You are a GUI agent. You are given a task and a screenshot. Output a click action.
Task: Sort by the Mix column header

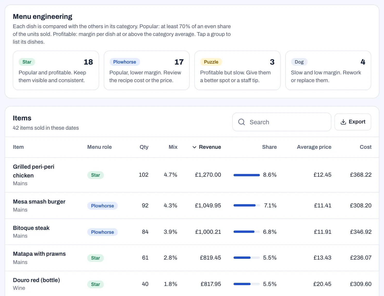click(173, 147)
